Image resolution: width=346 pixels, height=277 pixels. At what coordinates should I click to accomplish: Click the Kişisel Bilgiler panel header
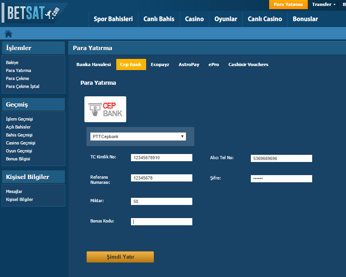[x=33, y=177]
